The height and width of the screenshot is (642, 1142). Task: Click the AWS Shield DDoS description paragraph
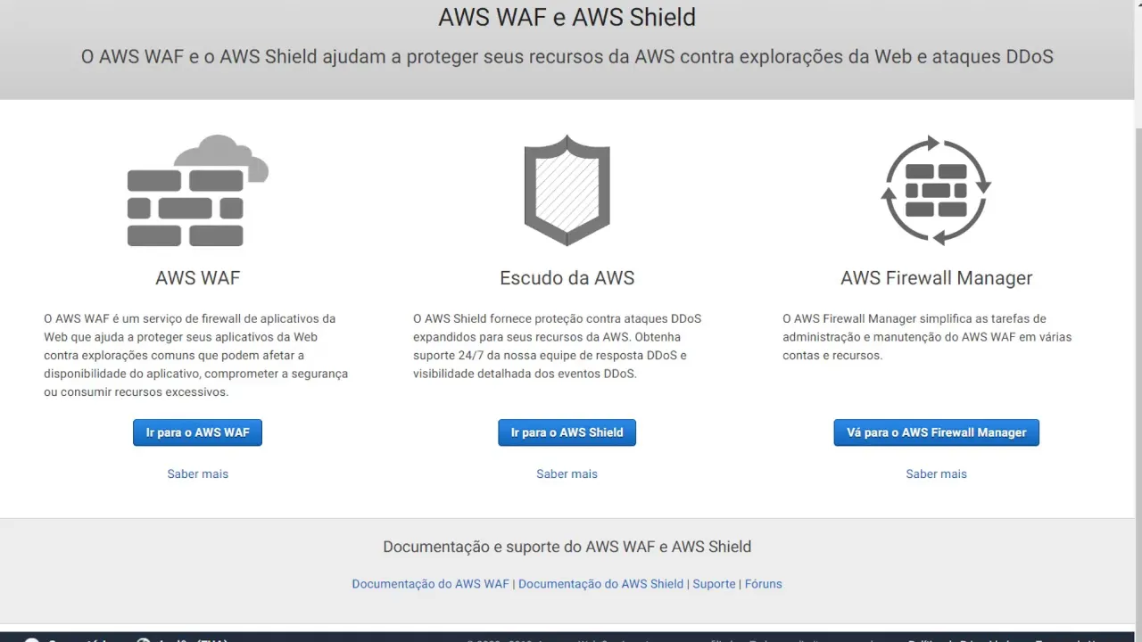pyautogui.click(x=557, y=346)
